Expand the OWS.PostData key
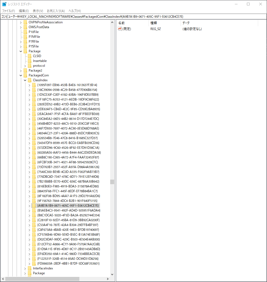The width and height of the screenshot is (267, 282). click(21, 27)
